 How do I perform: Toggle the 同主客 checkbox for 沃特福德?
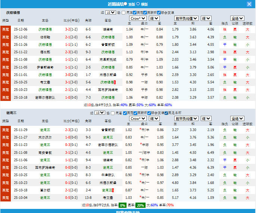[124, 13]
